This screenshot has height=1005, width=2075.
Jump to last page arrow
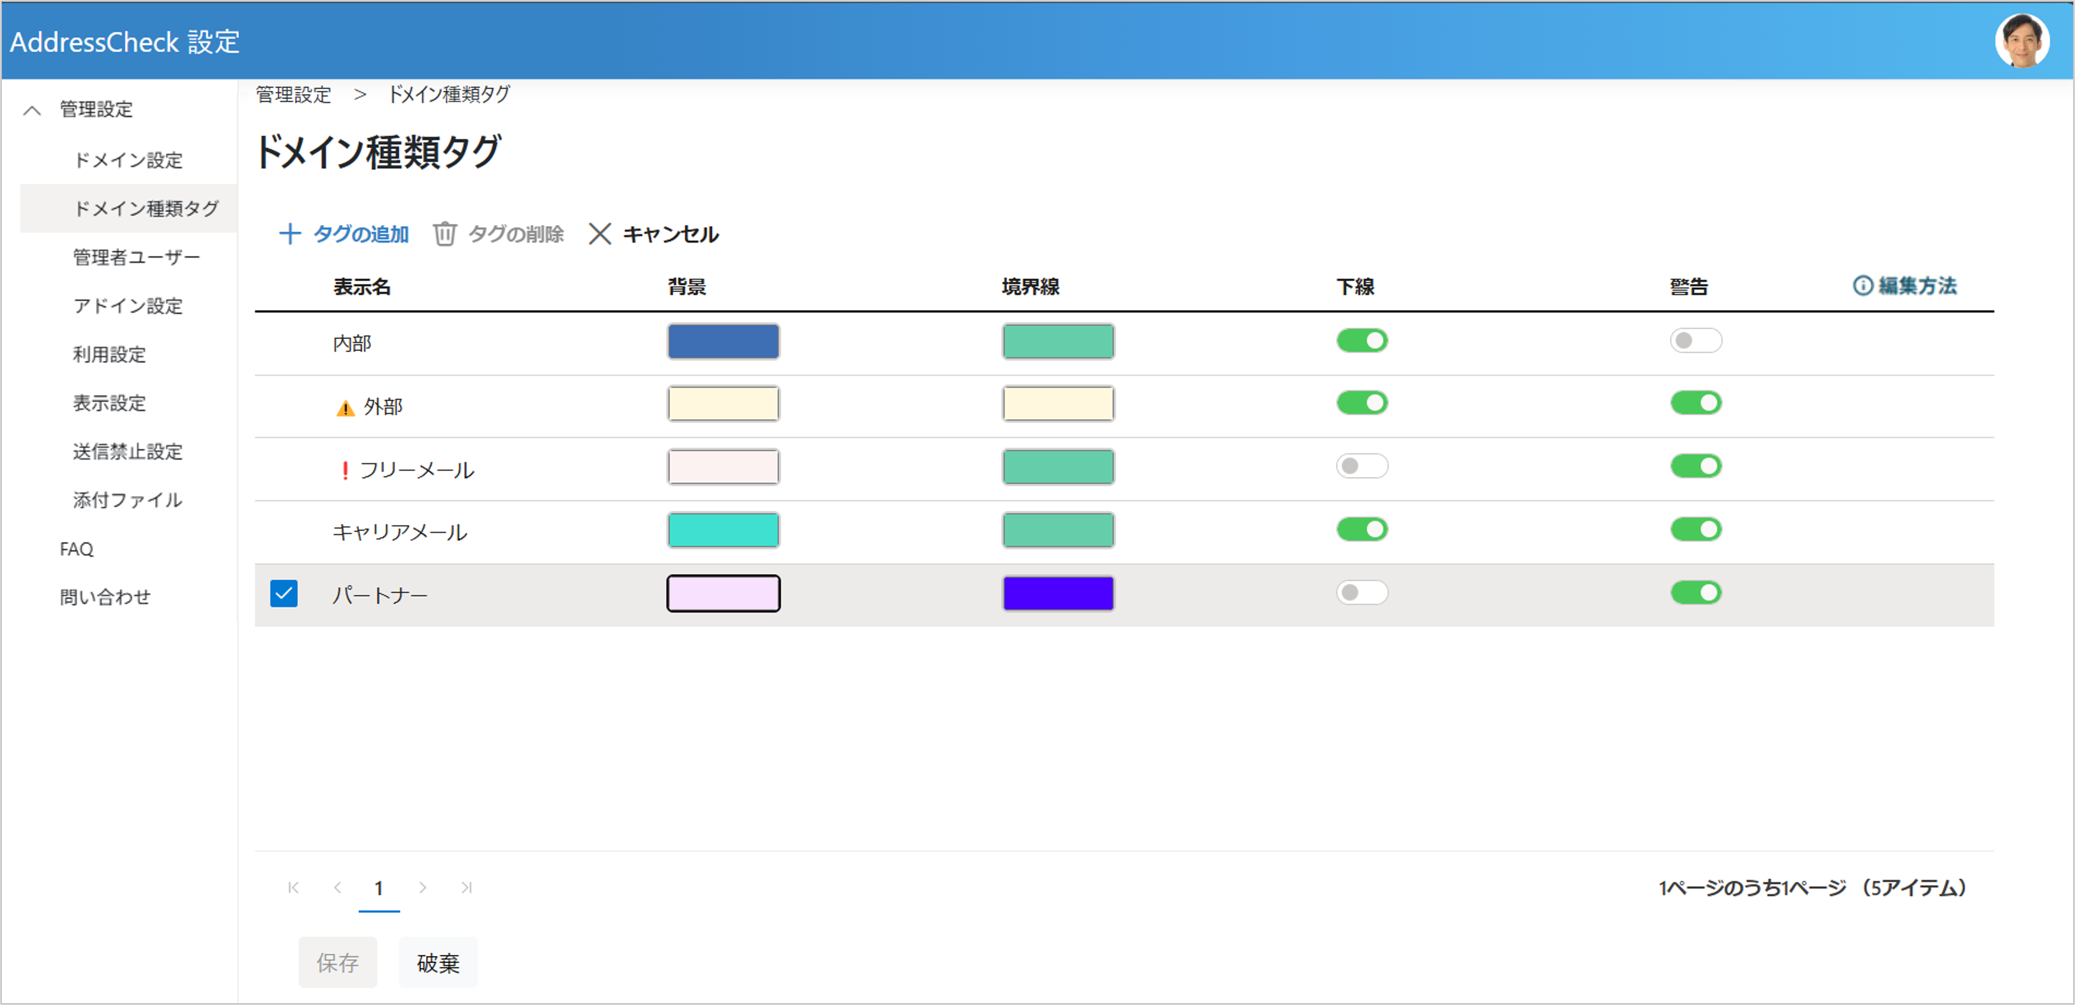[466, 887]
